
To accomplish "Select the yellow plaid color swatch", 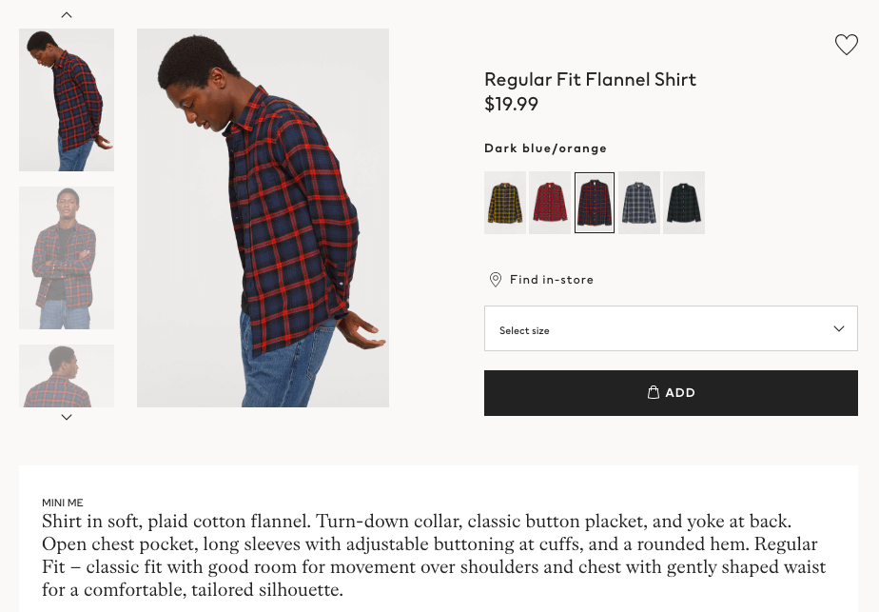I will (x=505, y=202).
